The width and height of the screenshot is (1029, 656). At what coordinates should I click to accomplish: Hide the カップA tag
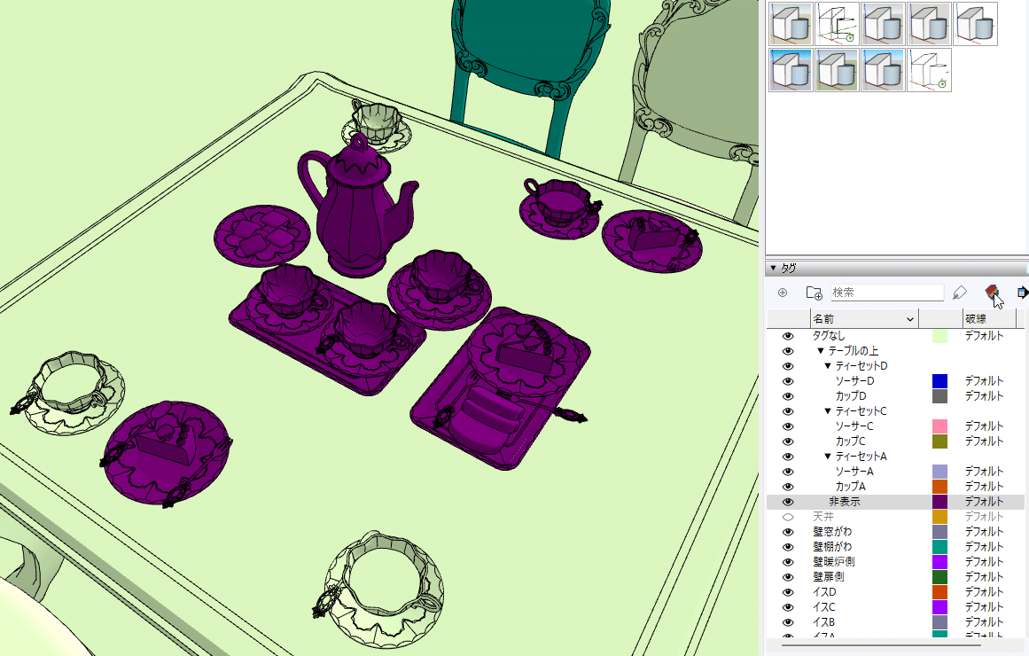(x=788, y=487)
